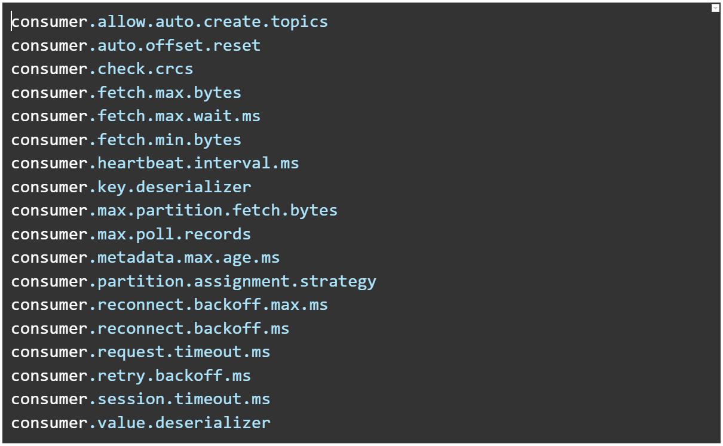
Task: Click consumer.max.partition.fetch.bytes text
Action: pos(174,210)
